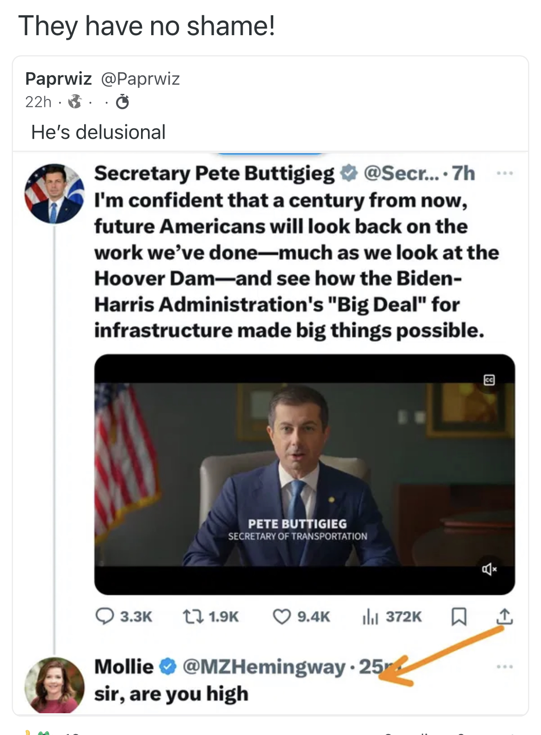541x735 pixels.
Task: Share Buttigieg's tweet
Action: (x=505, y=616)
